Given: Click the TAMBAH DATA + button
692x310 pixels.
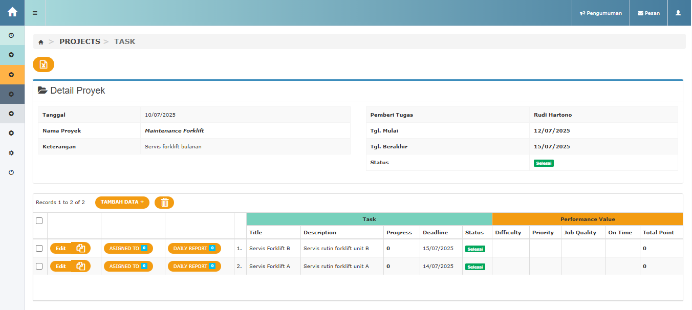Looking at the screenshot, I should (x=122, y=203).
